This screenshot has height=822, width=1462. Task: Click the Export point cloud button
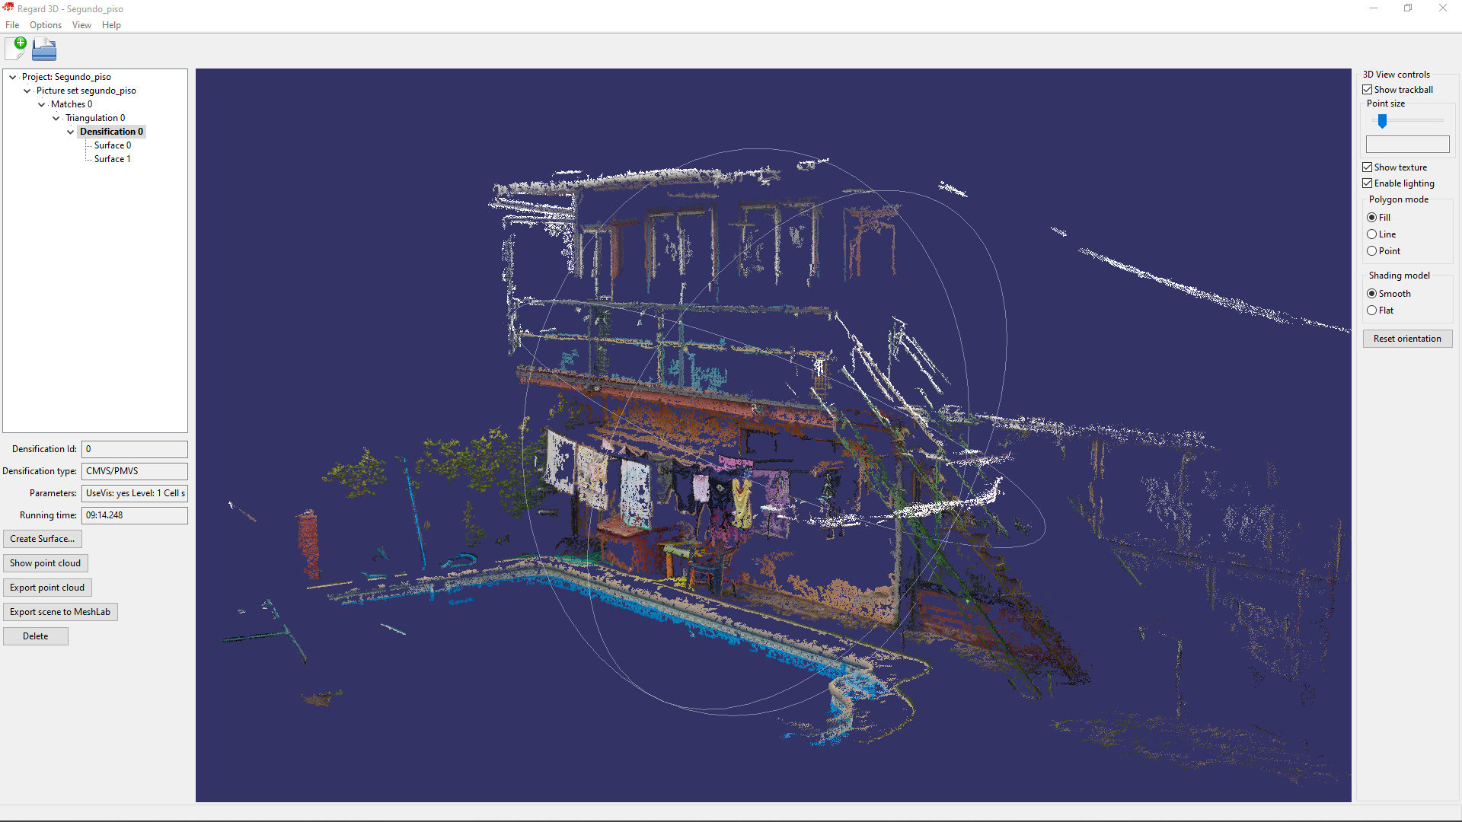pyautogui.click(x=47, y=587)
